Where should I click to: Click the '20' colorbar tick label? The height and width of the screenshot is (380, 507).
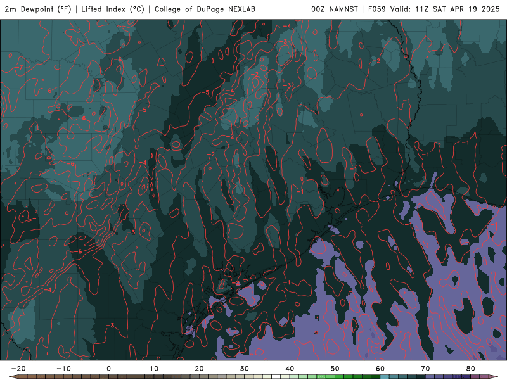click(x=199, y=369)
